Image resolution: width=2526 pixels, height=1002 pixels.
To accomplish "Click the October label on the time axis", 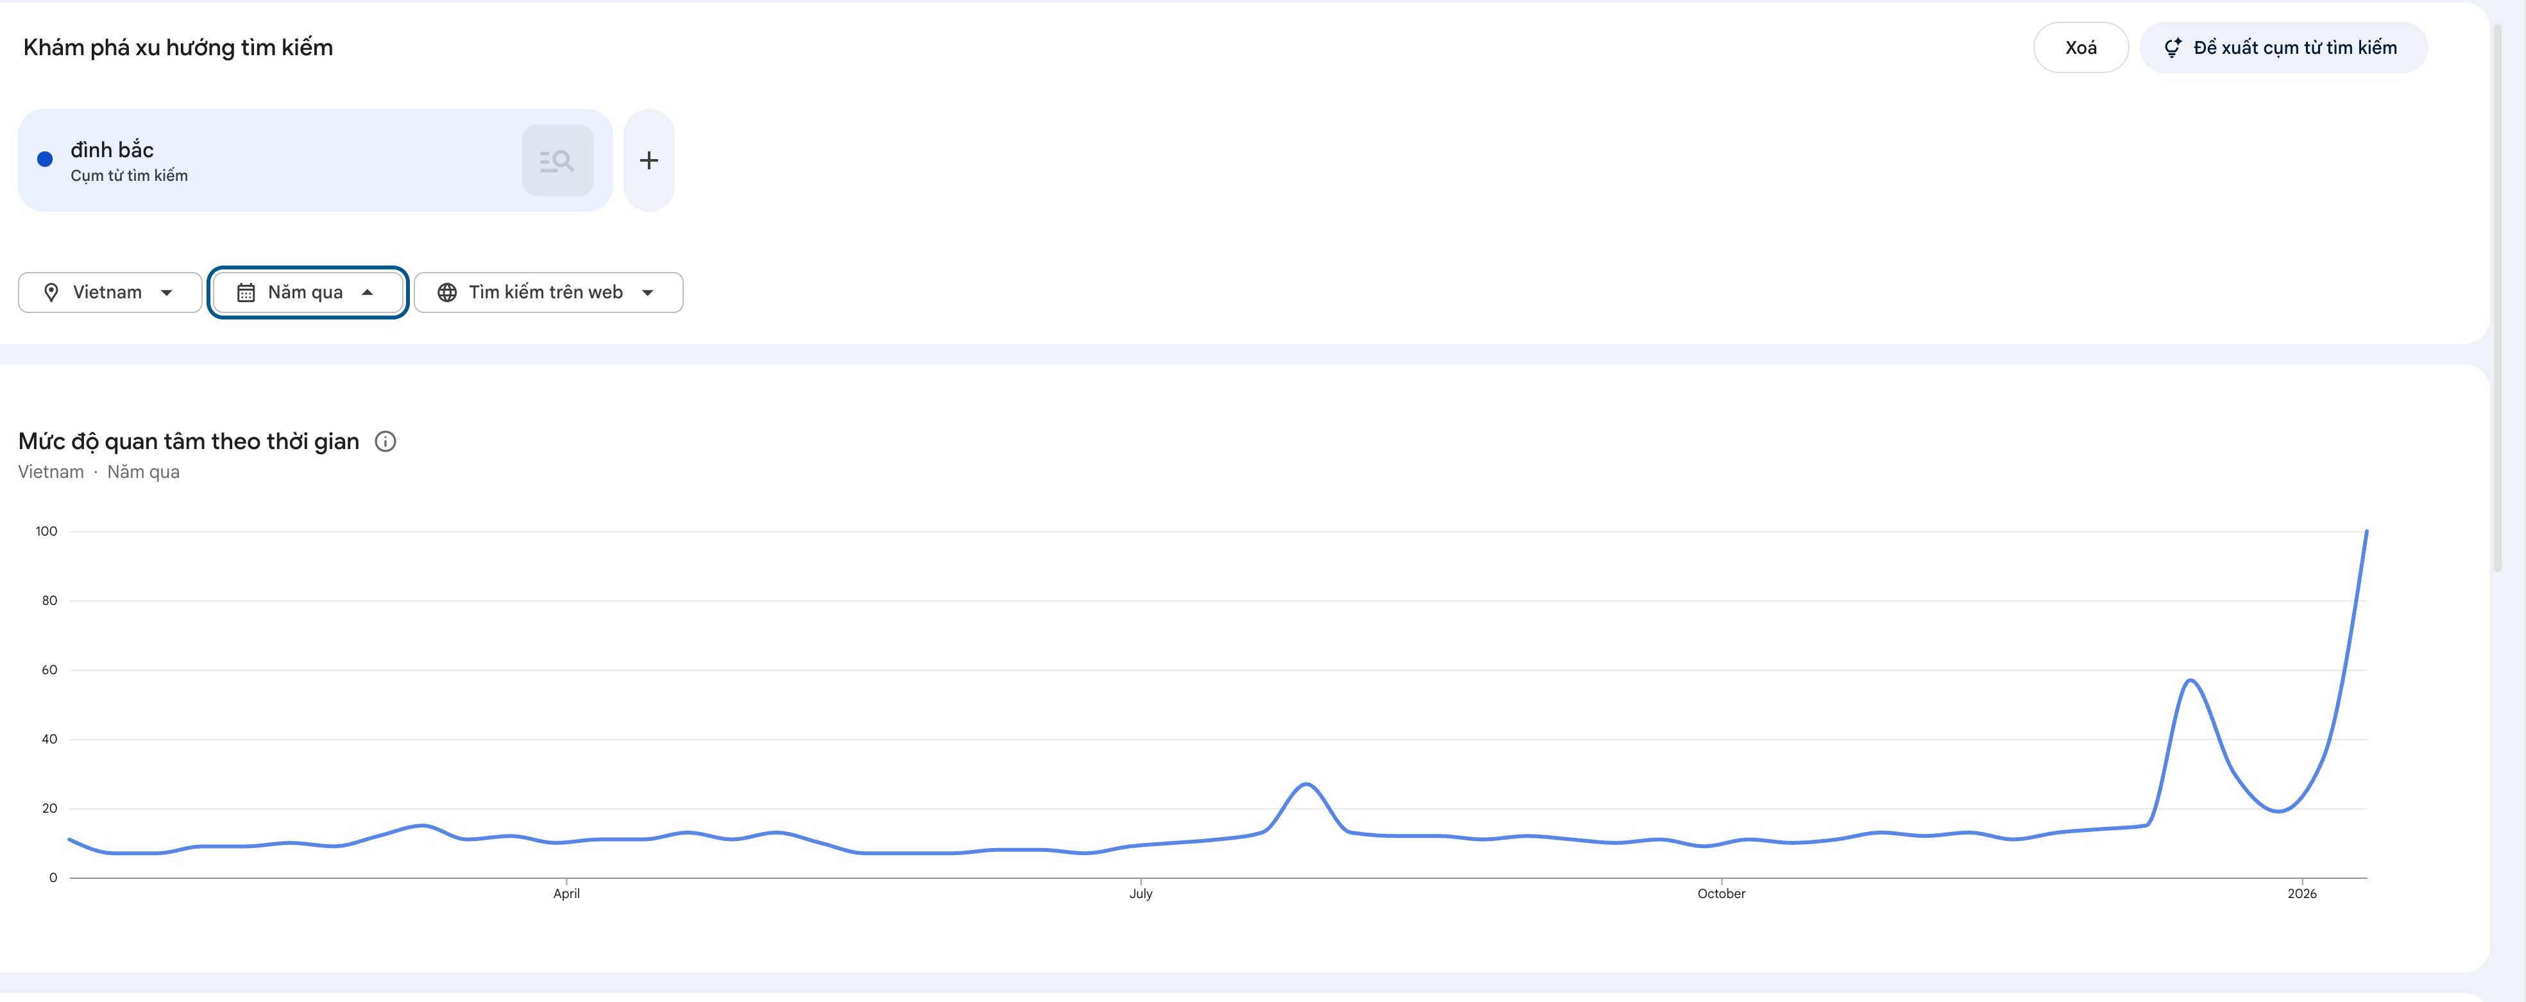I will (1721, 893).
